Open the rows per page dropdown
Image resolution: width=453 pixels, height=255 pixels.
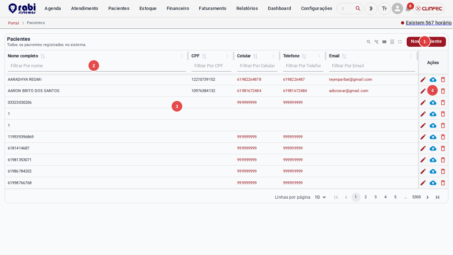click(320, 197)
